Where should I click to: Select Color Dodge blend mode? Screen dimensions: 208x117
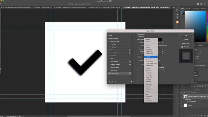[151, 61]
